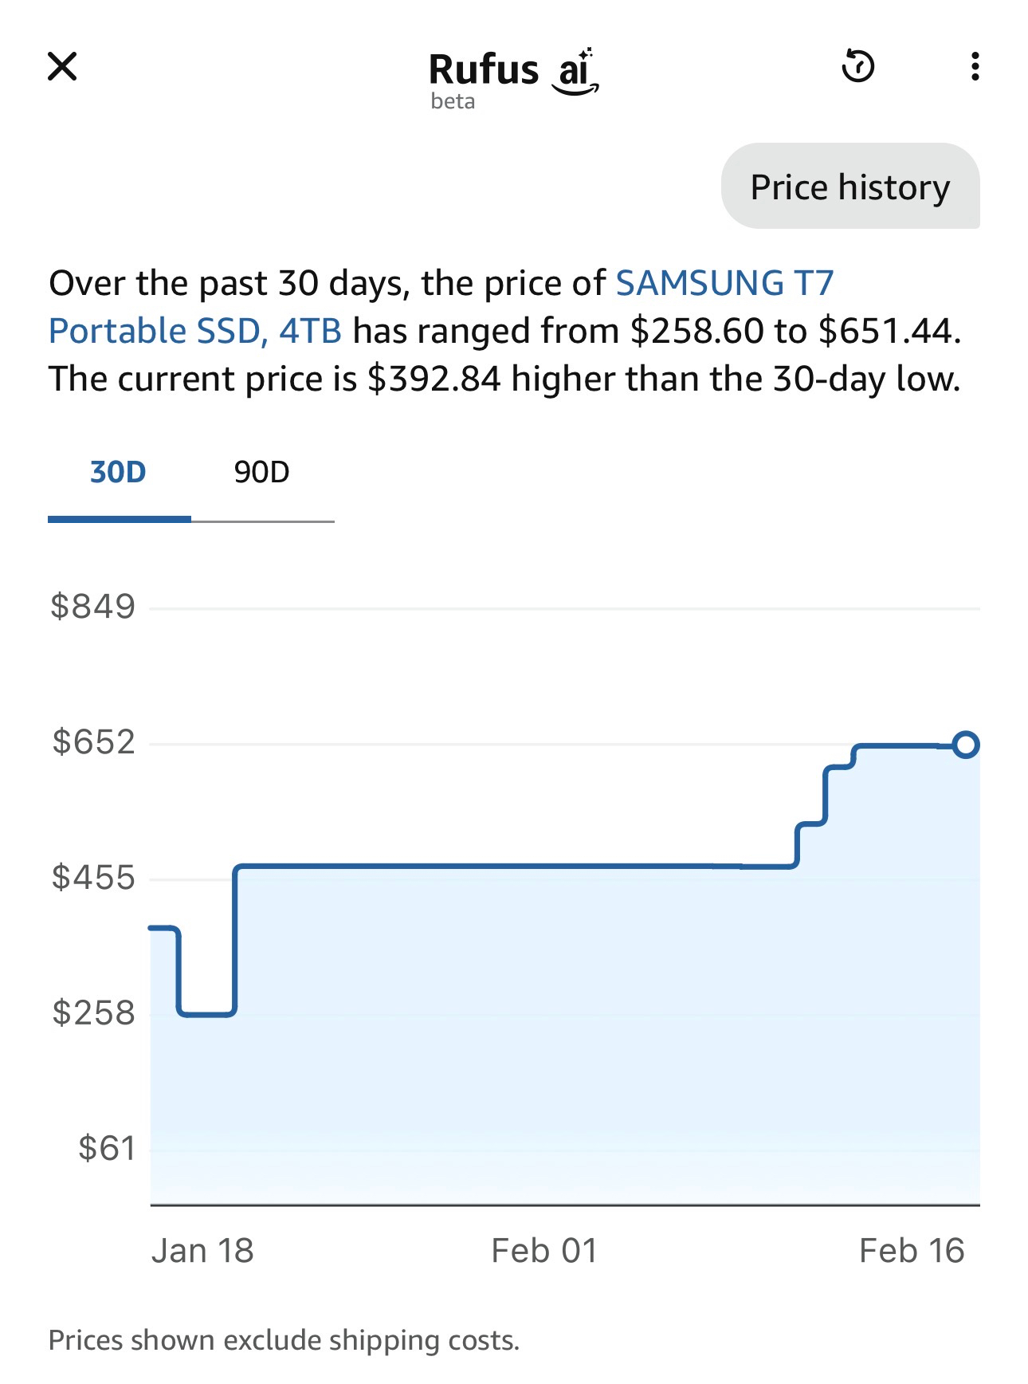1028x1384 pixels.
Task: Select the 30D tab
Action: (119, 473)
